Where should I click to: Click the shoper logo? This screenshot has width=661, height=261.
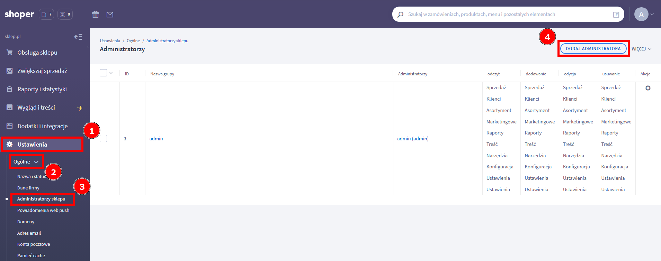click(x=19, y=15)
